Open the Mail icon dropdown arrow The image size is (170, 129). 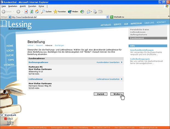pos(91,12)
